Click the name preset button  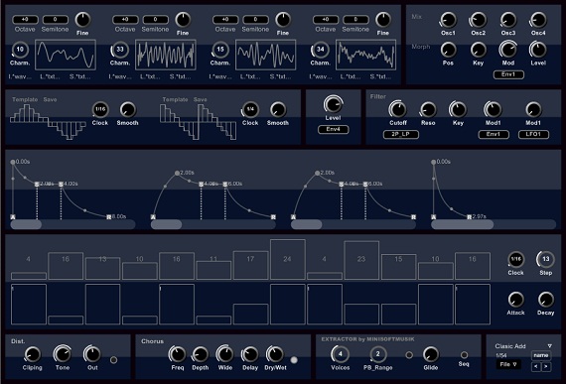click(541, 355)
